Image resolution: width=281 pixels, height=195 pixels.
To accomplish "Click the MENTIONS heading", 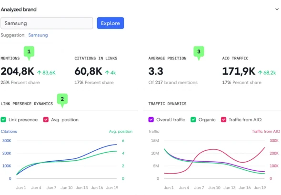I will pyautogui.click(x=10, y=58).
